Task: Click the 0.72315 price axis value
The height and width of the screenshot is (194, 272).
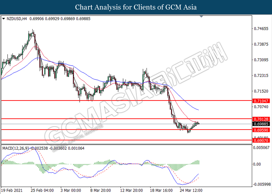Action: tap(261, 76)
